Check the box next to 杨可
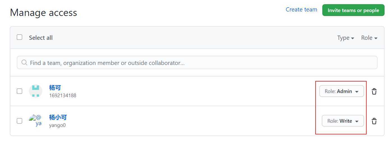Image resolution: width=391 pixels, height=149 pixels. click(19, 91)
